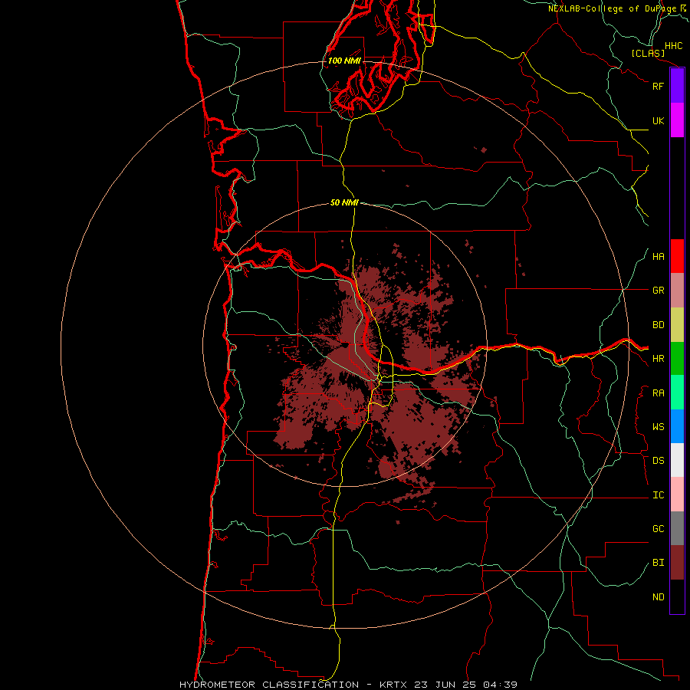Click the red HA hail swatch
This screenshot has width=690, height=690.
click(677, 256)
